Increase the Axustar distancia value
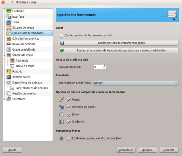This screenshot has width=182, height=156. [104, 66]
